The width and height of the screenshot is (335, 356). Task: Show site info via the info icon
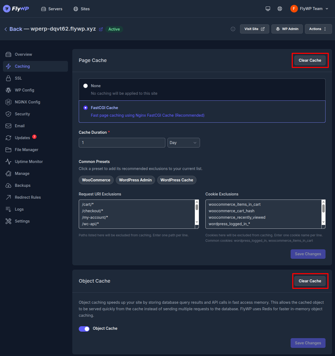pyautogui.click(x=233, y=29)
